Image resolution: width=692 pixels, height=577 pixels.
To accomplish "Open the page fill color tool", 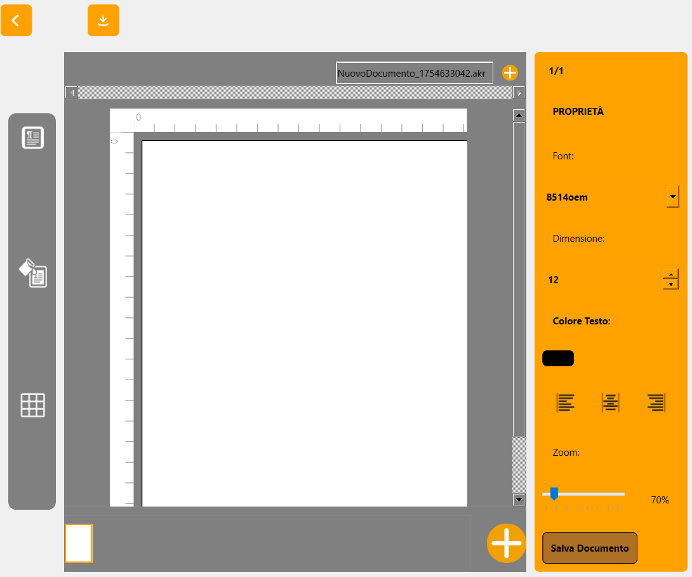I will [x=32, y=274].
